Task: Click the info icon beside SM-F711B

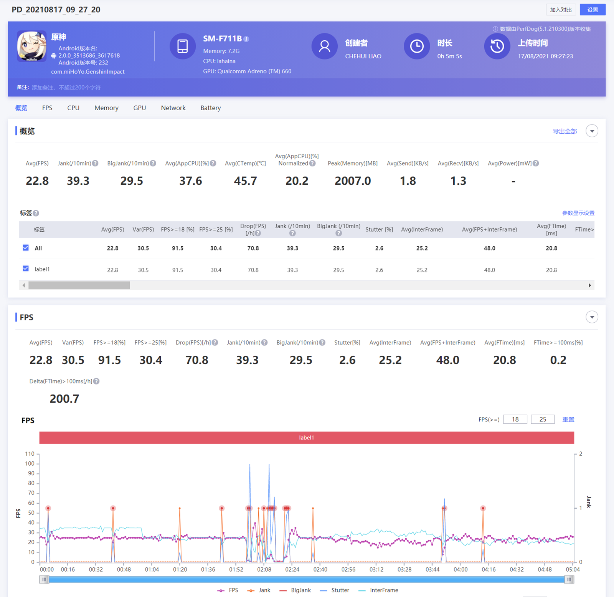Action: 246,39
